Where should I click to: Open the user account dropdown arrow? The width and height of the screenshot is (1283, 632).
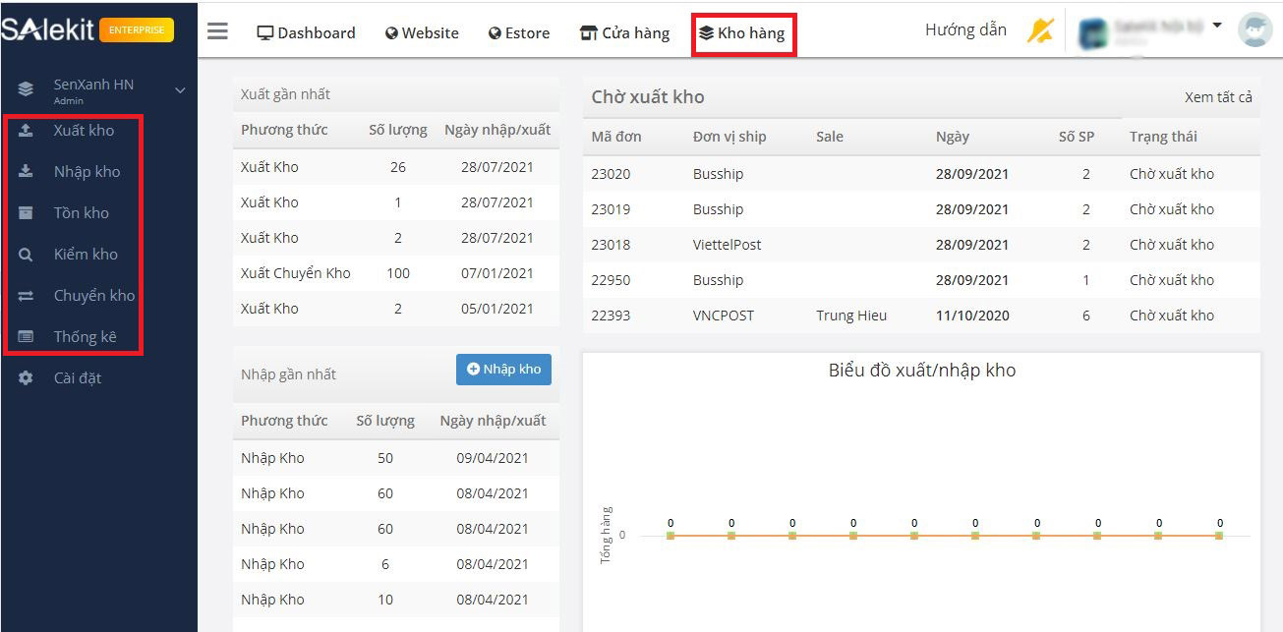pyautogui.click(x=1217, y=26)
